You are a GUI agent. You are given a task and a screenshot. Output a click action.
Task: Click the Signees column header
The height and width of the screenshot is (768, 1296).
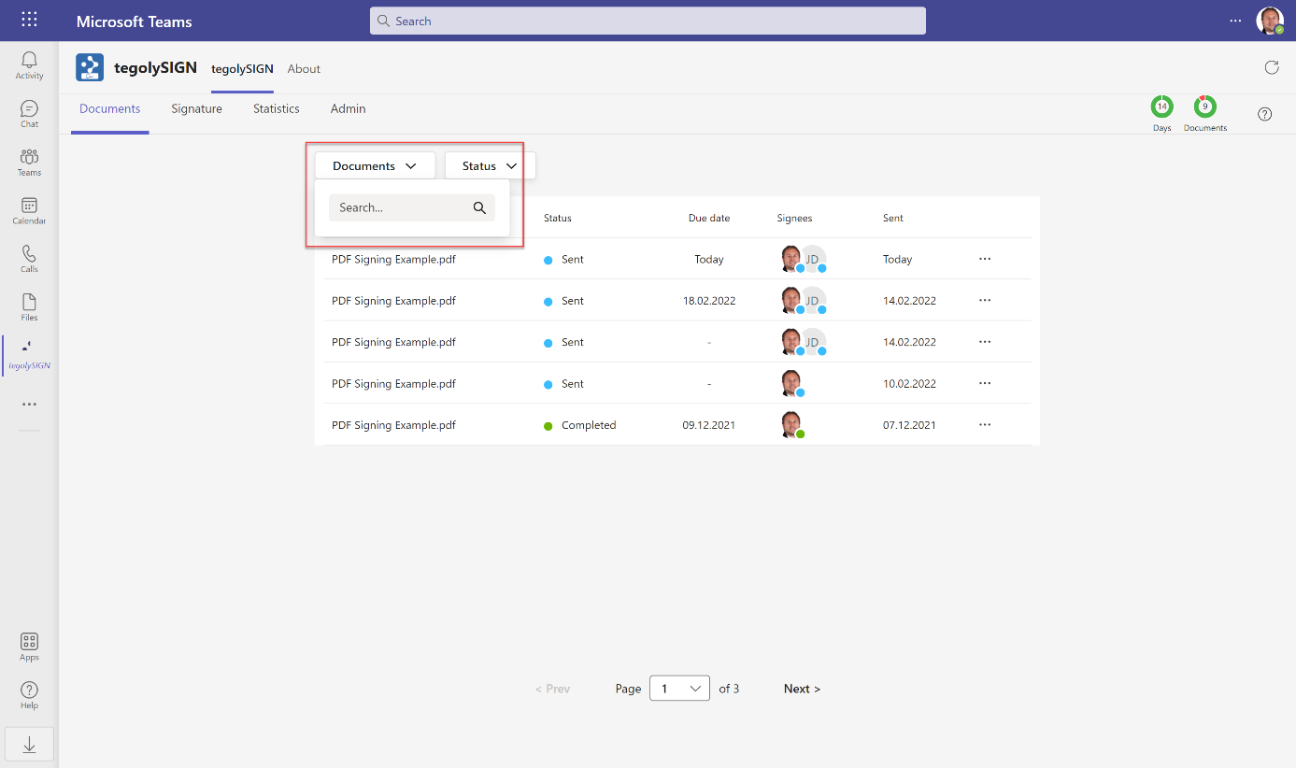(795, 218)
